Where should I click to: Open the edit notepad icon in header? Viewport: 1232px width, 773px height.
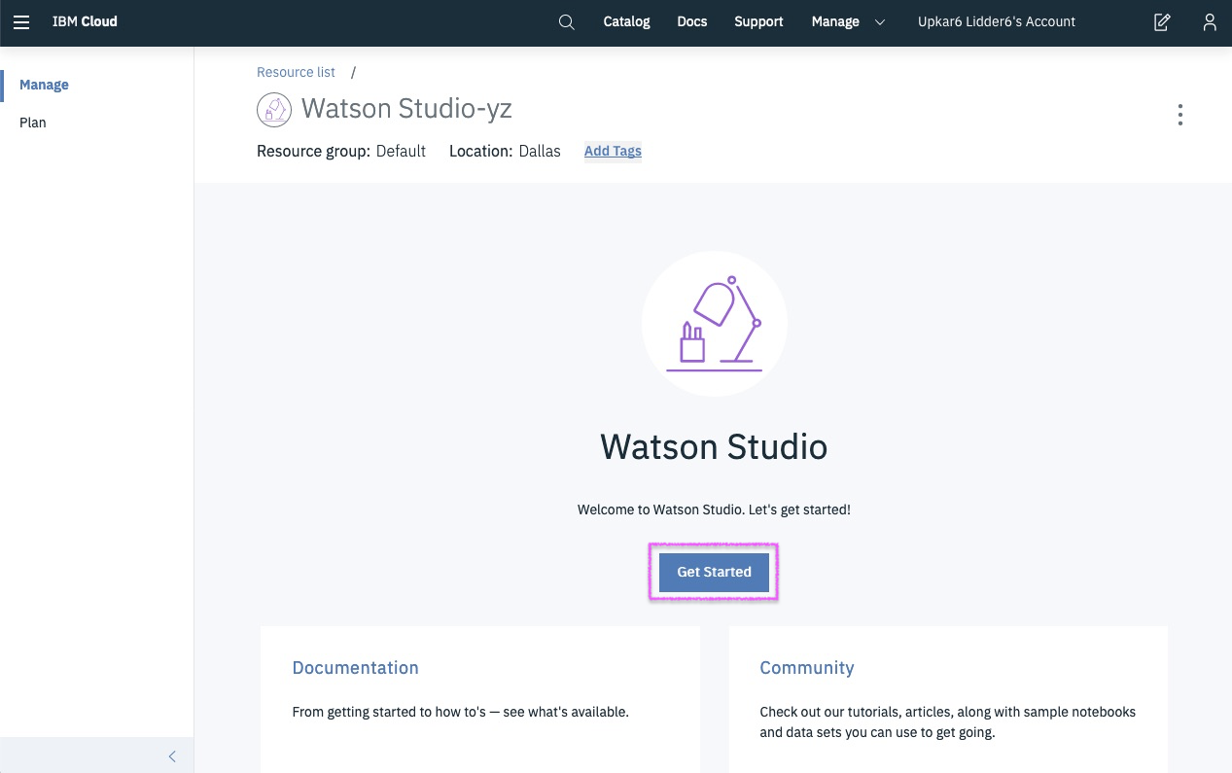point(1162,21)
